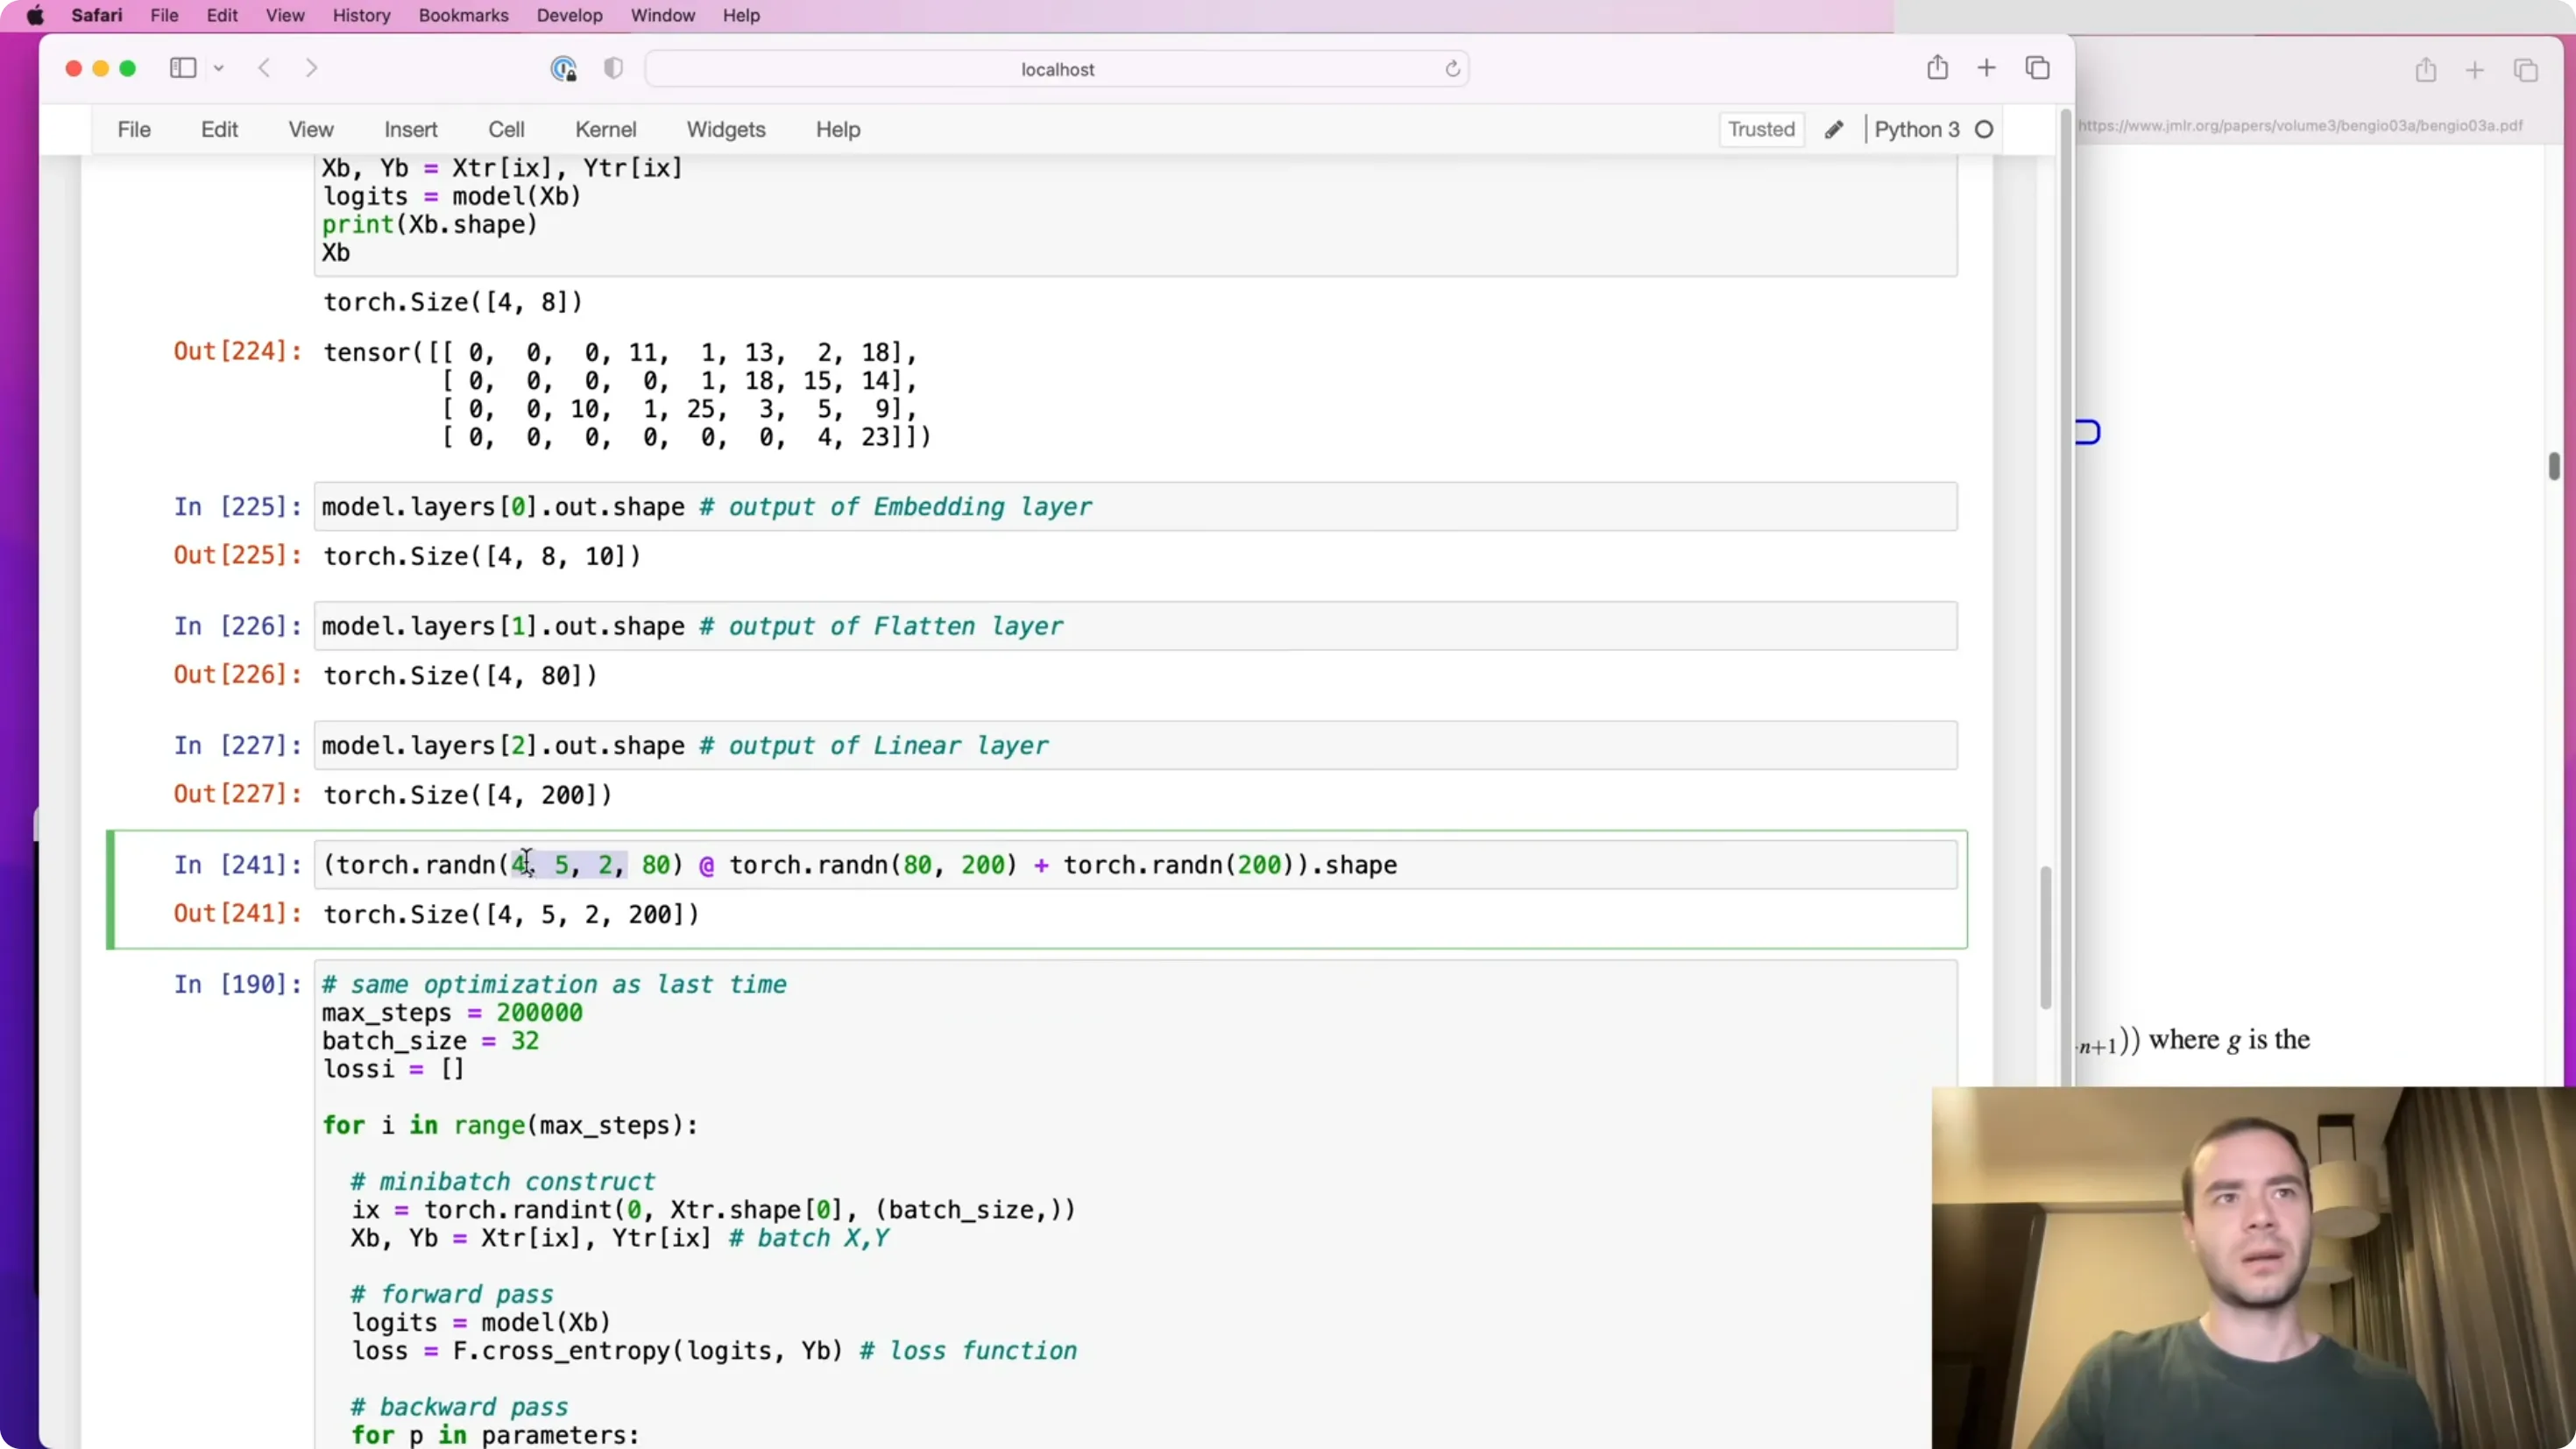Open the Jupyter Help menu
Screen dimensions: 2576x1449
pyautogui.click(x=838, y=129)
